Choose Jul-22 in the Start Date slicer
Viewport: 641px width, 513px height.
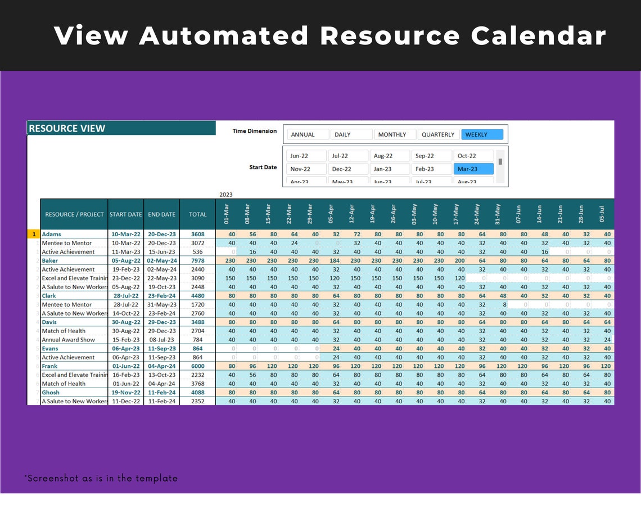pyautogui.click(x=348, y=156)
